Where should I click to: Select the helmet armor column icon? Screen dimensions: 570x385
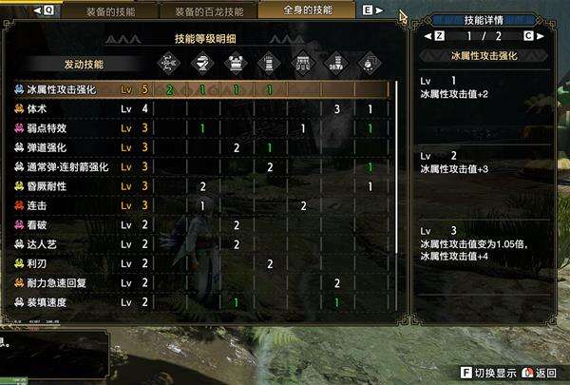click(202, 64)
